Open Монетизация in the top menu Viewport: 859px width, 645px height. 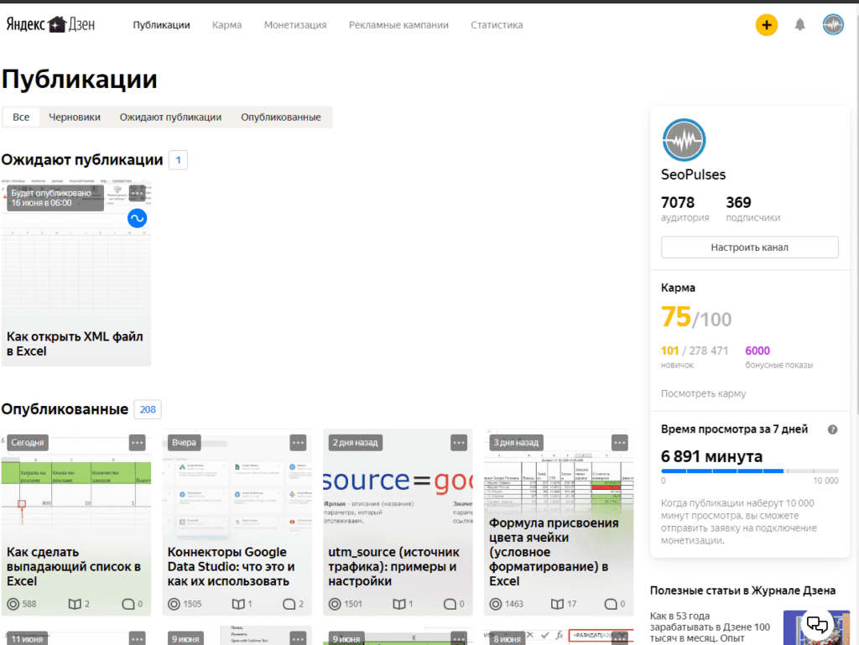pyautogui.click(x=295, y=25)
